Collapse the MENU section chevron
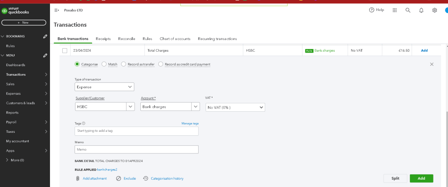The height and width of the screenshot is (187, 448). click(x=3, y=55)
